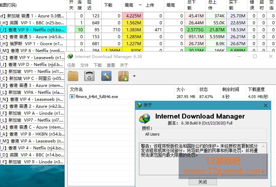Click the IDM title bar app icon

pyautogui.click(x=70, y=56)
